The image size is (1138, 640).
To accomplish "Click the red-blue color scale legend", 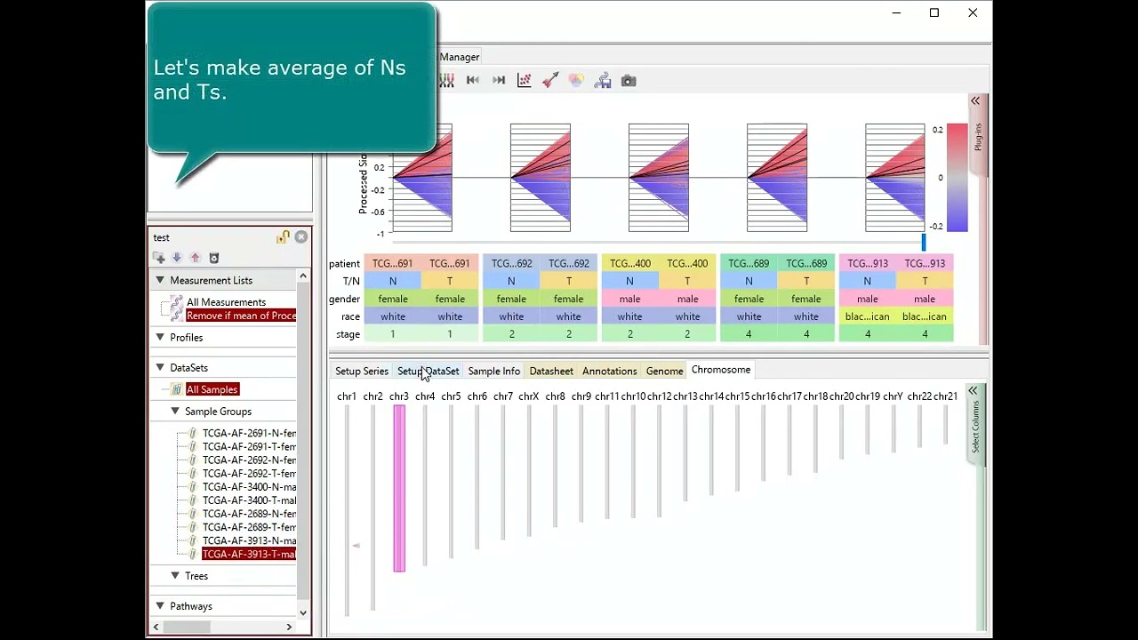I will (x=958, y=178).
